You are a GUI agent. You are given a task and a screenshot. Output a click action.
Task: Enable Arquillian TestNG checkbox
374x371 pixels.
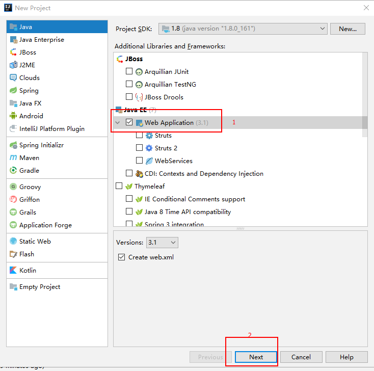129,84
